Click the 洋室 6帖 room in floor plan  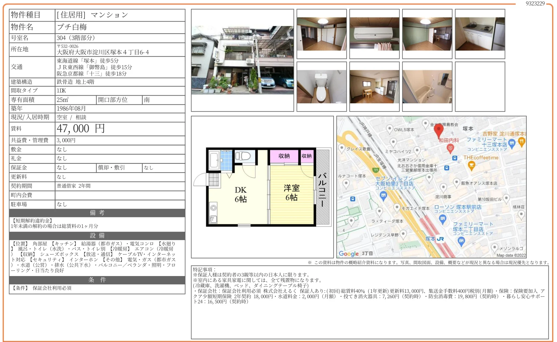coord(292,192)
